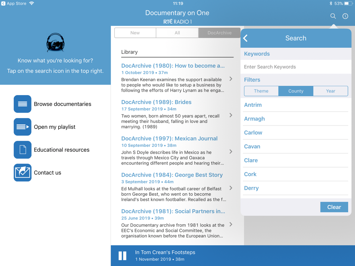Open DocArchive (1984): George Best Story title
The width and height of the screenshot is (355, 266).
click(x=172, y=175)
